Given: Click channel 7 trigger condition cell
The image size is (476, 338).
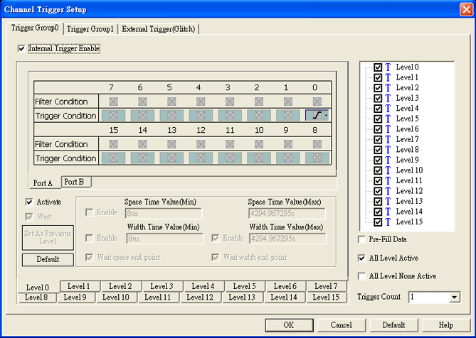Looking at the screenshot, I should point(113,116).
